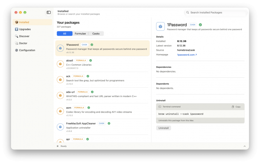Viewport: 260px width, 164px height.
Task: Click the Discover magnifier icon in sidebar
Action: [16, 36]
